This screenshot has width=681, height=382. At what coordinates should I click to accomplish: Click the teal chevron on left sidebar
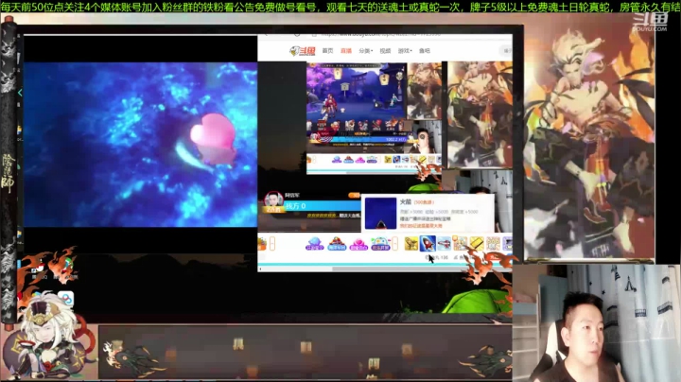point(20,93)
